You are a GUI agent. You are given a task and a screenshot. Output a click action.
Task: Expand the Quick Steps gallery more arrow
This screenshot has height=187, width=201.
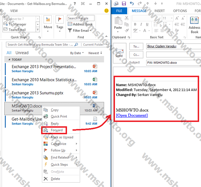[x=38, y=30]
